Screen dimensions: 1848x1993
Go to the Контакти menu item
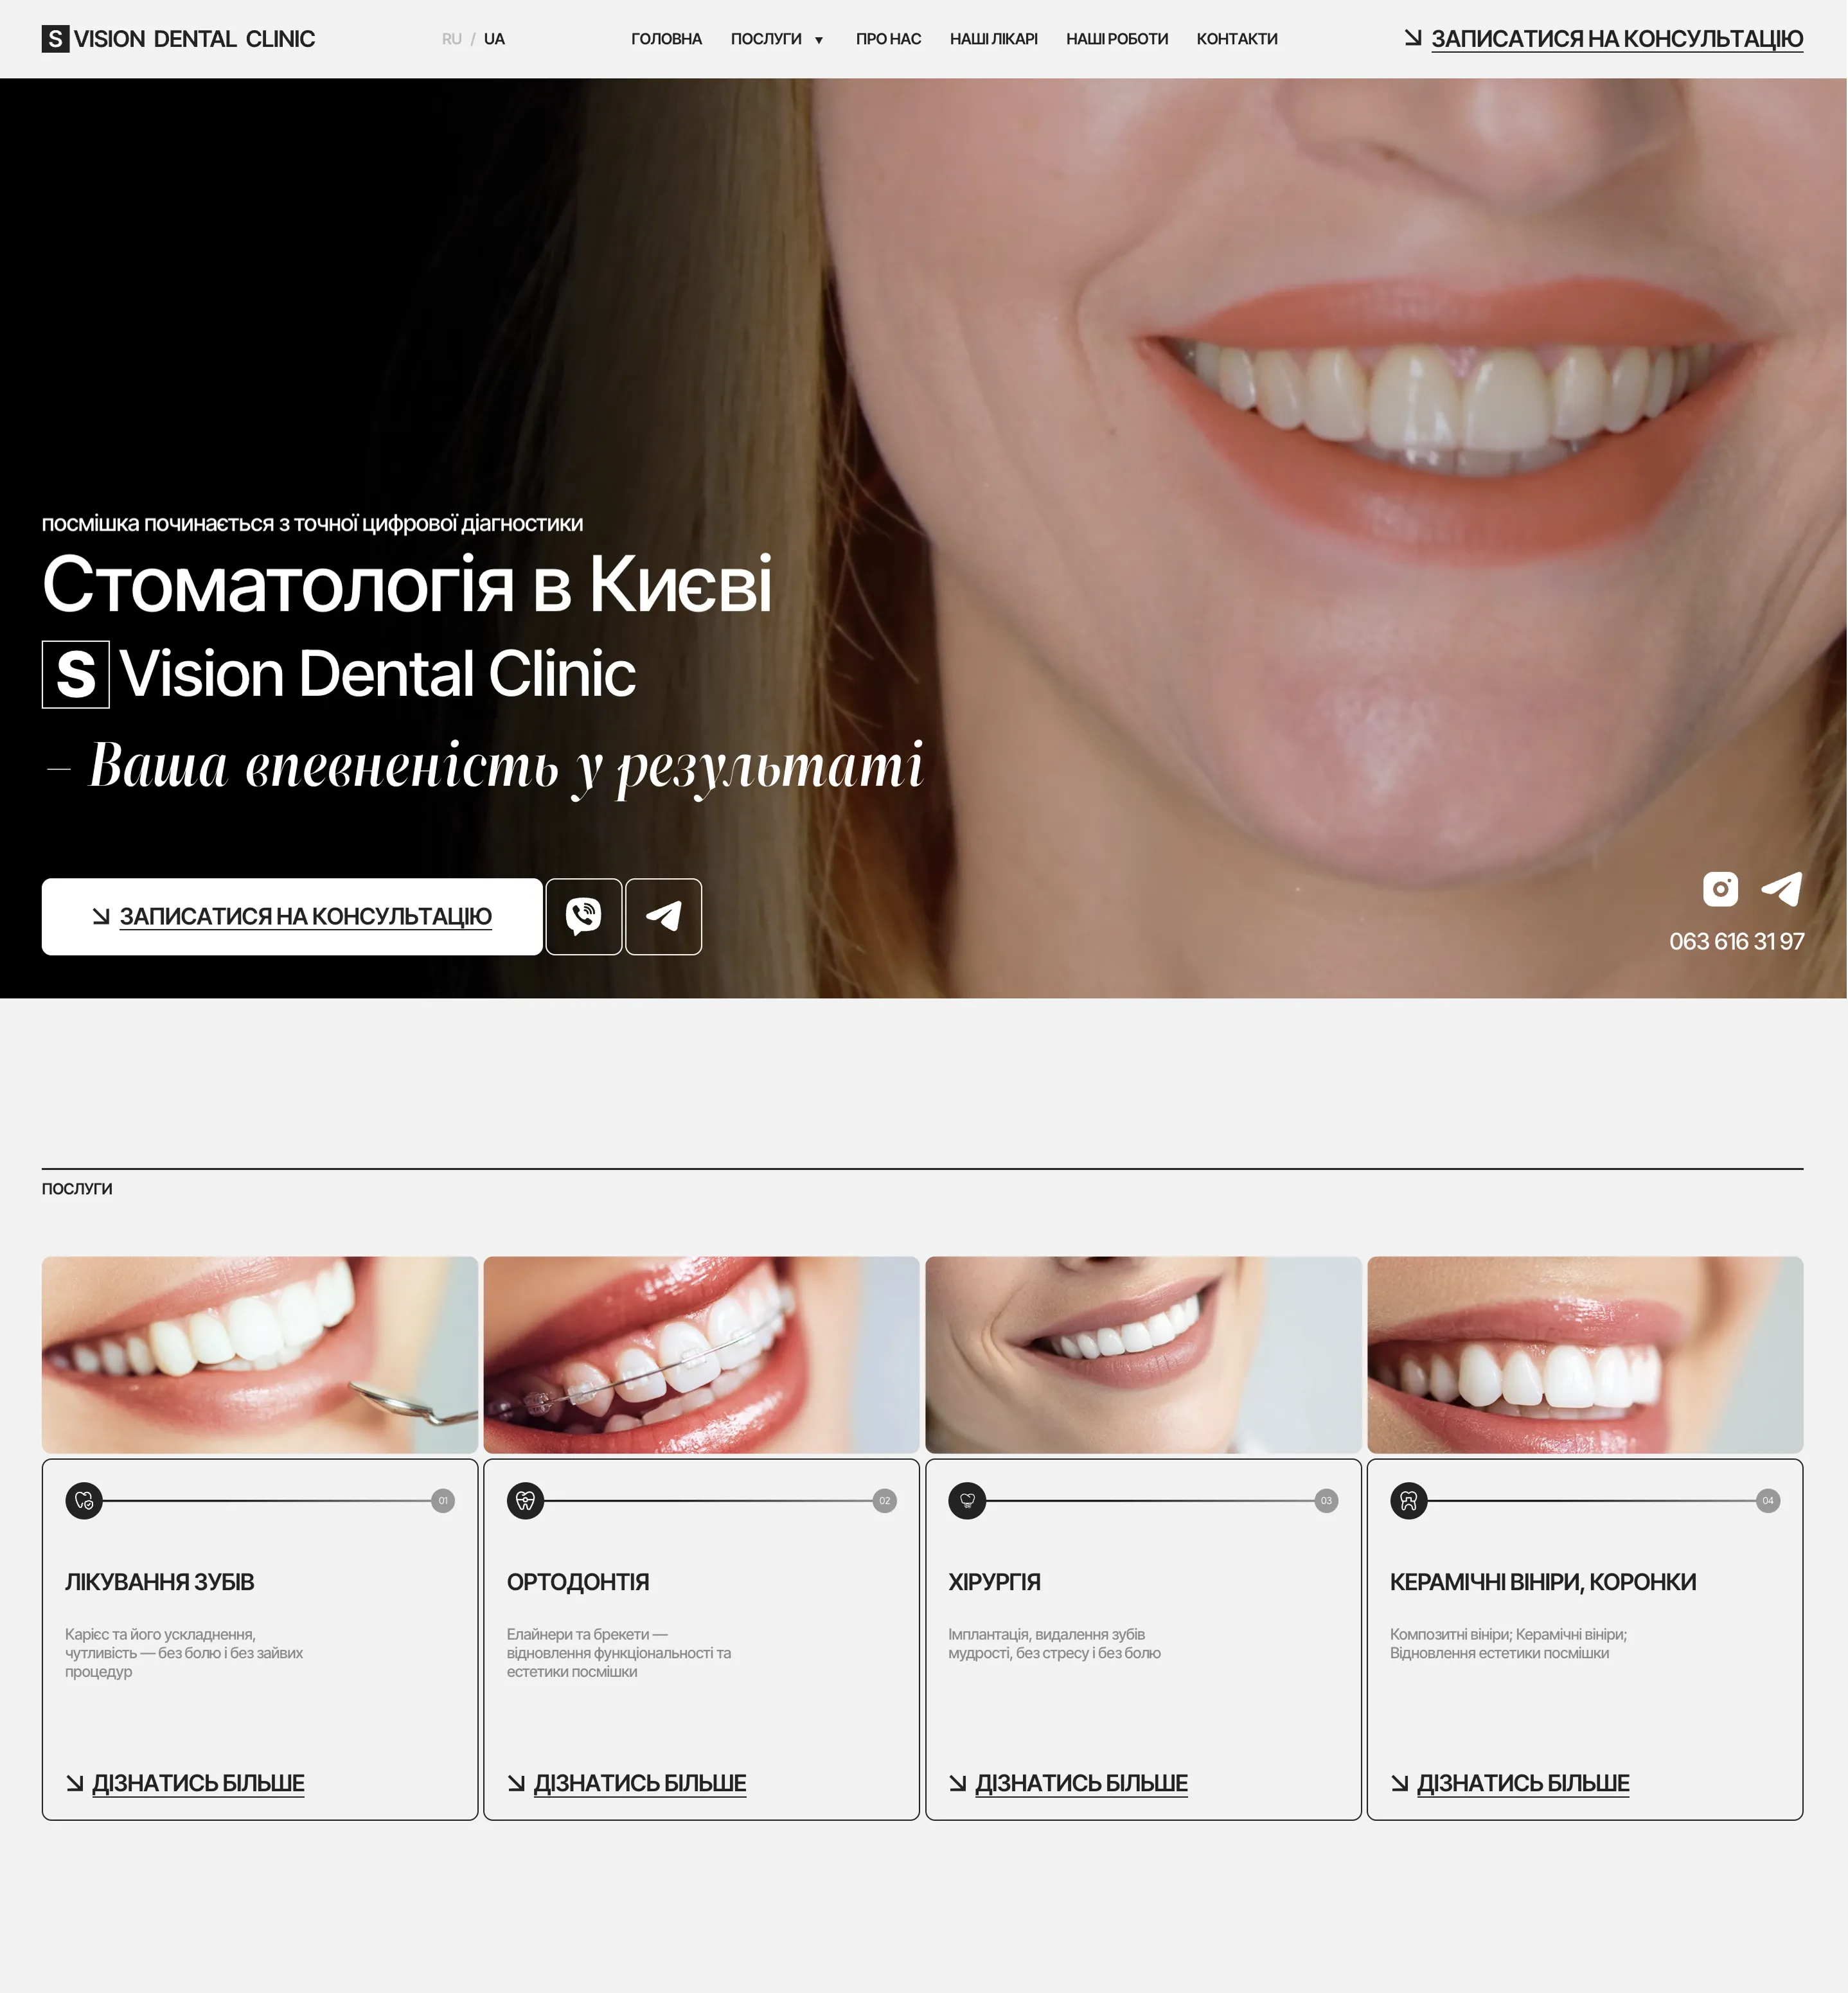coord(1237,39)
